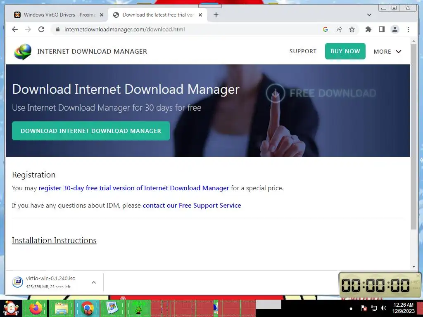This screenshot has height=317, width=423.
Task: Click the Google icon in address bar
Action: [x=326, y=29]
